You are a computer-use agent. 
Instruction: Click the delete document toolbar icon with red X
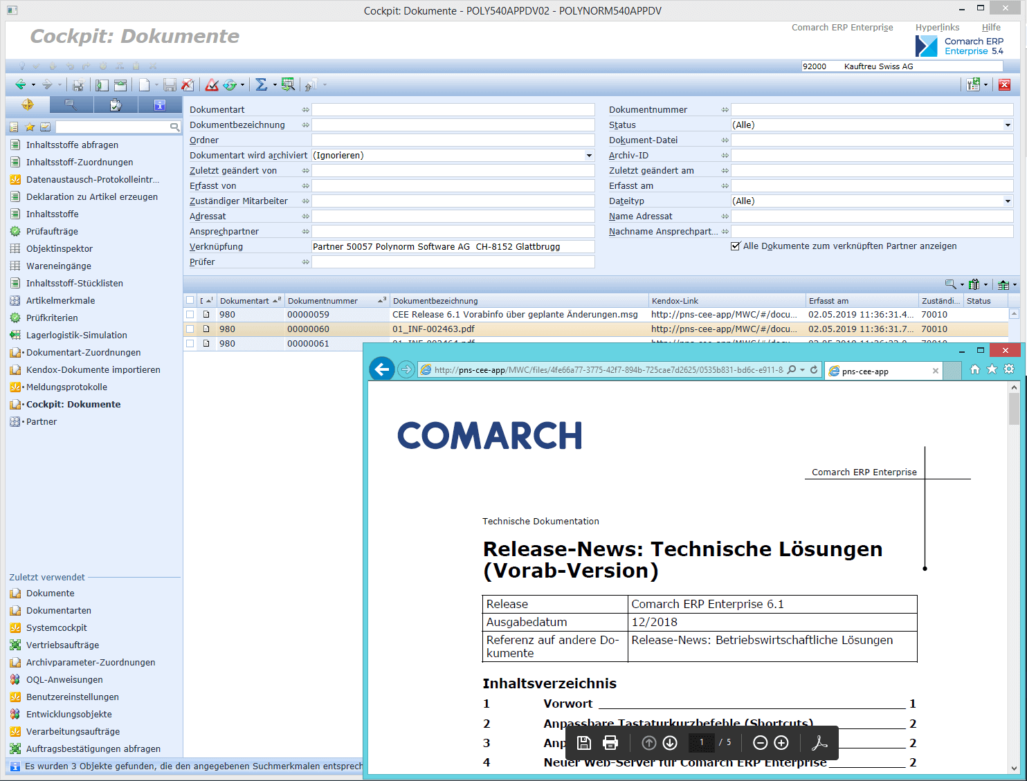pos(188,84)
